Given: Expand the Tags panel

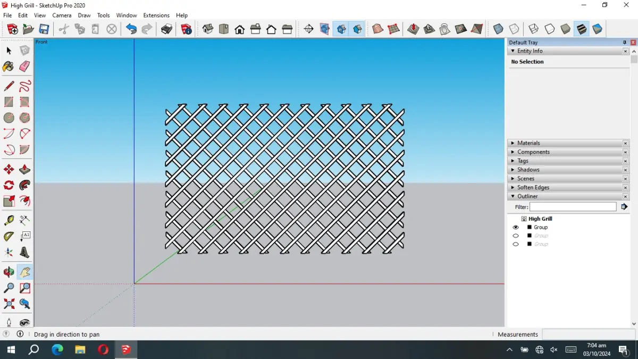Looking at the screenshot, I should (513, 161).
